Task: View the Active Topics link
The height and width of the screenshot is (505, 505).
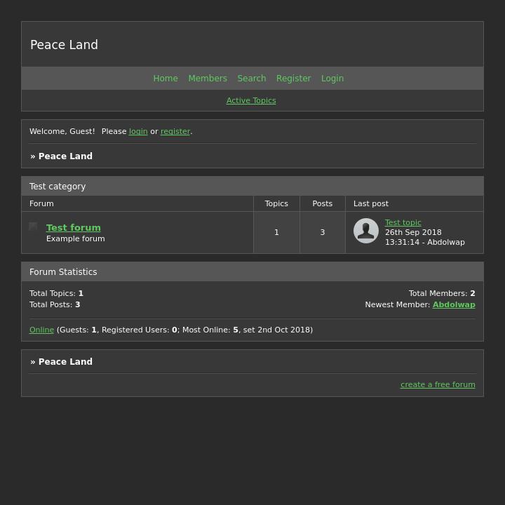Action: pyautogui.click(x=251, y=101)
